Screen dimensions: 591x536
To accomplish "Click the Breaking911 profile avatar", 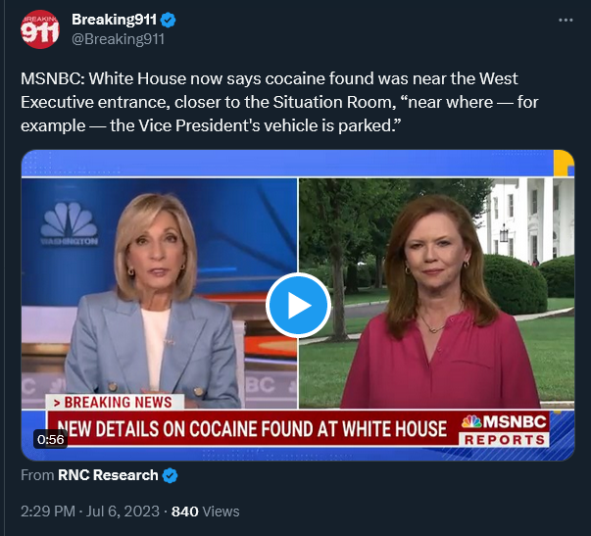I will pyautogui.click(x=39, y=29).
